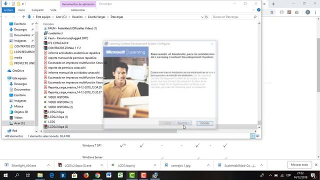Expand options for Silverlight_x64.exe download
320x180 pixels.
pyautogui.click(x=48, y=165)
